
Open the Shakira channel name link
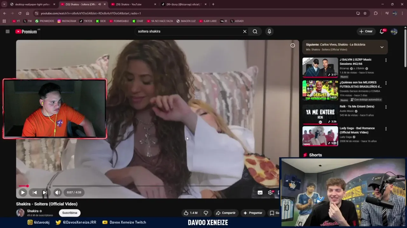(33, 211)
